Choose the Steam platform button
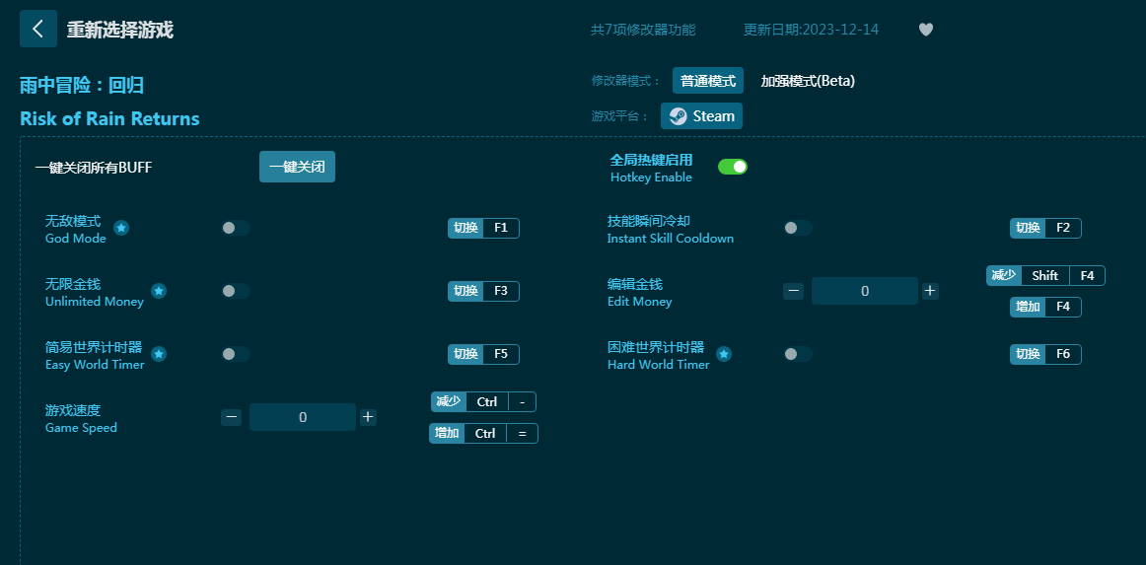Viewport: 1146px width, 565px height. tap(701, 116)
